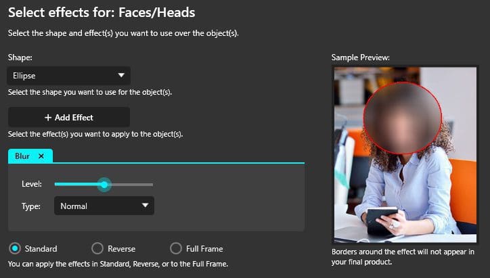
Task: Set blur level to maximum on slider track
Action: click(x=152, y=185)
